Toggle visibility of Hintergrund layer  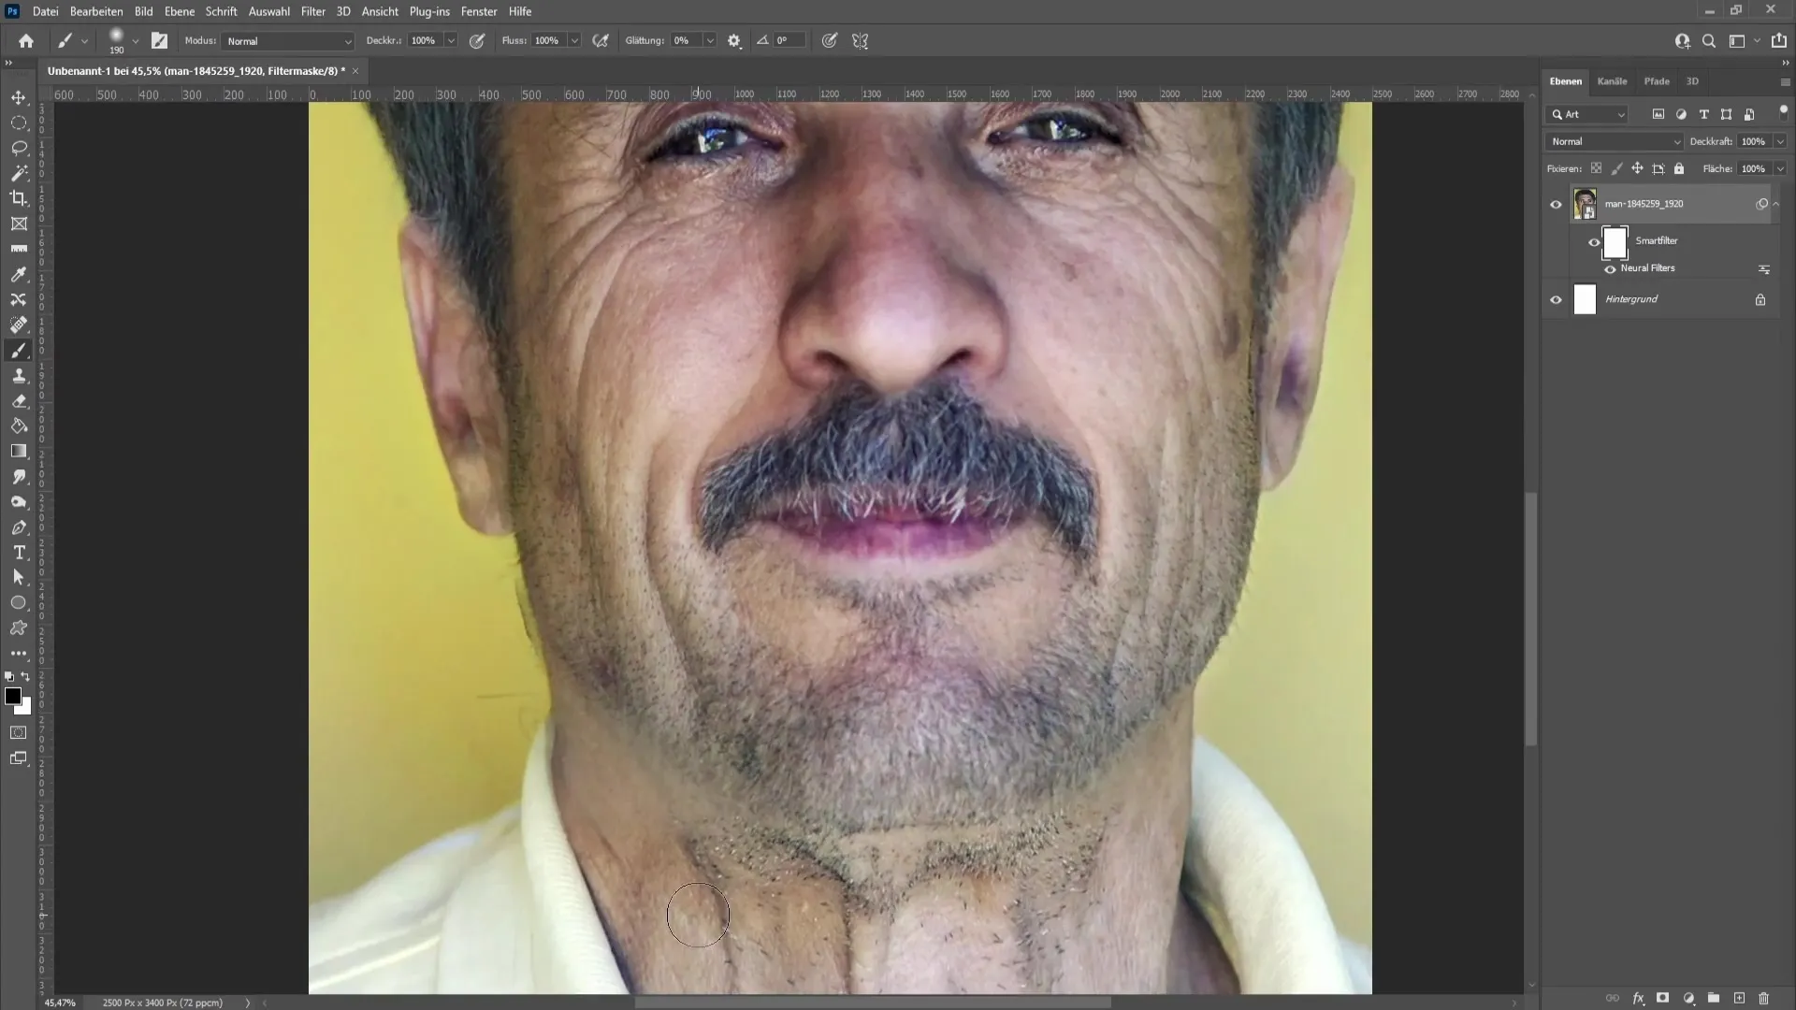[1557, 299]
